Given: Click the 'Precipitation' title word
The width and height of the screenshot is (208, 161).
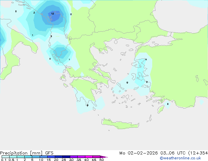Looking at the screenshot, I should tap(14, 153).
